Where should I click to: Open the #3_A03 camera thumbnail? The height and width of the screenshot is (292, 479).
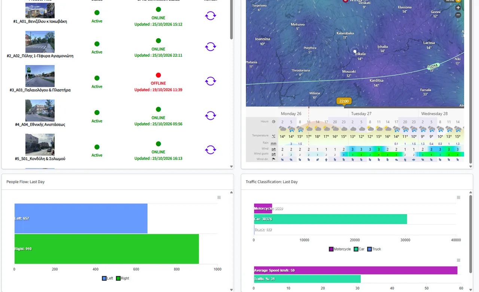[40, 76]
